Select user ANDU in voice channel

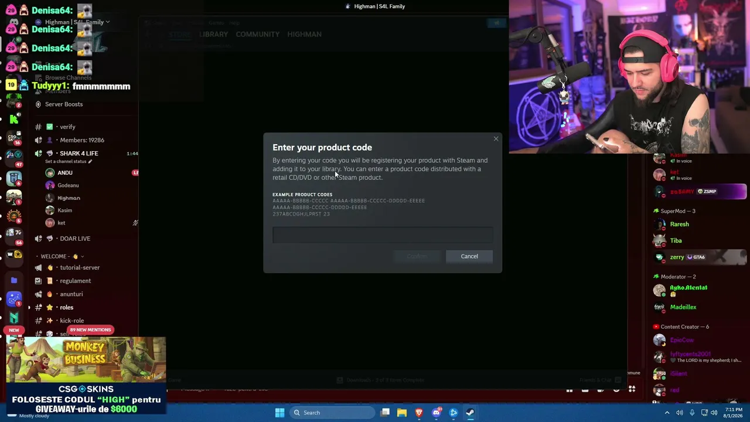65,173
